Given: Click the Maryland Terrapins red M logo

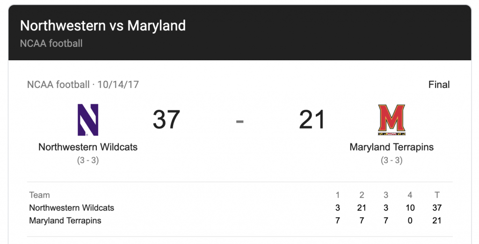Looking at the screenshot, I should (392, 120).
